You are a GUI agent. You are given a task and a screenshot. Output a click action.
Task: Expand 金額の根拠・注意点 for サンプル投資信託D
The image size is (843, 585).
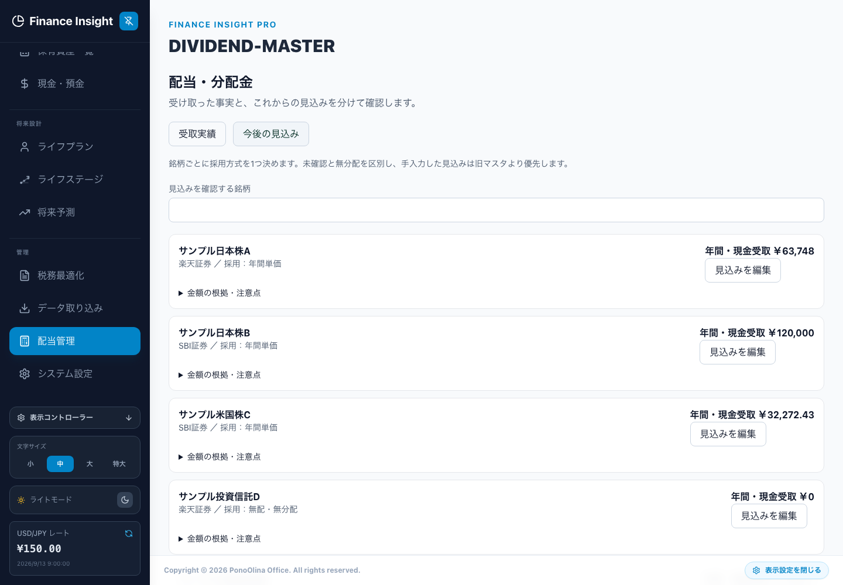220,539
